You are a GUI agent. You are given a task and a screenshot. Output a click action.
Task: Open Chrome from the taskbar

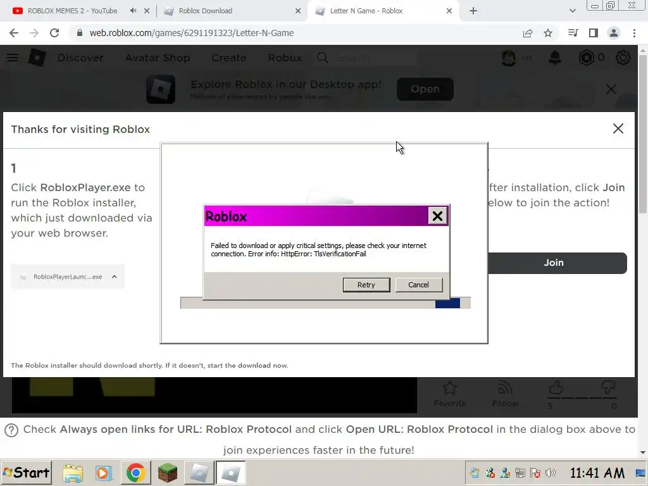click(x=135, y=473)
